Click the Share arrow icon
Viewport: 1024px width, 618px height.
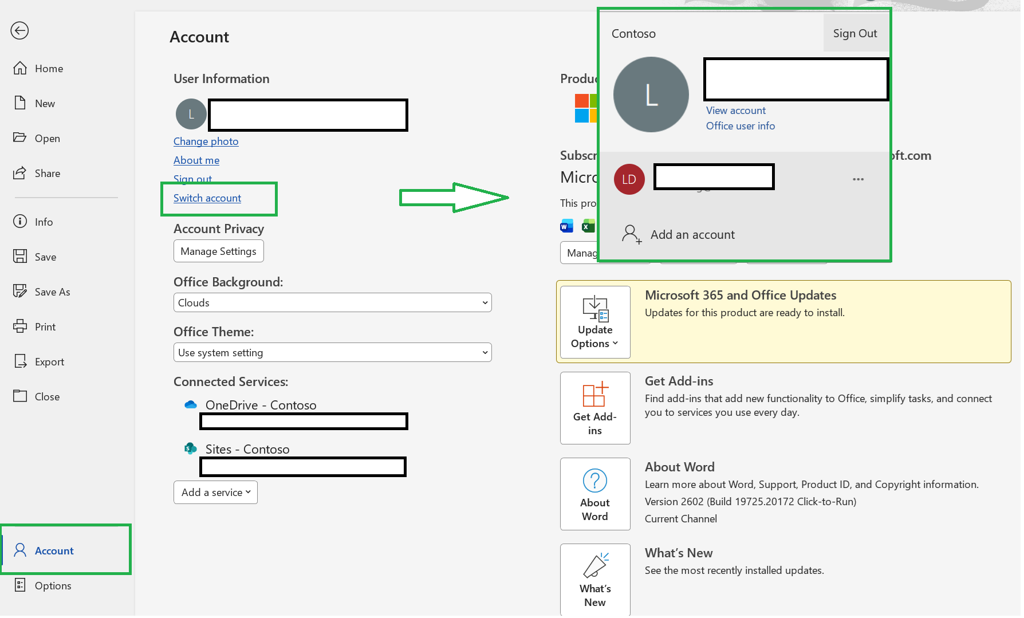click(20, 172)
